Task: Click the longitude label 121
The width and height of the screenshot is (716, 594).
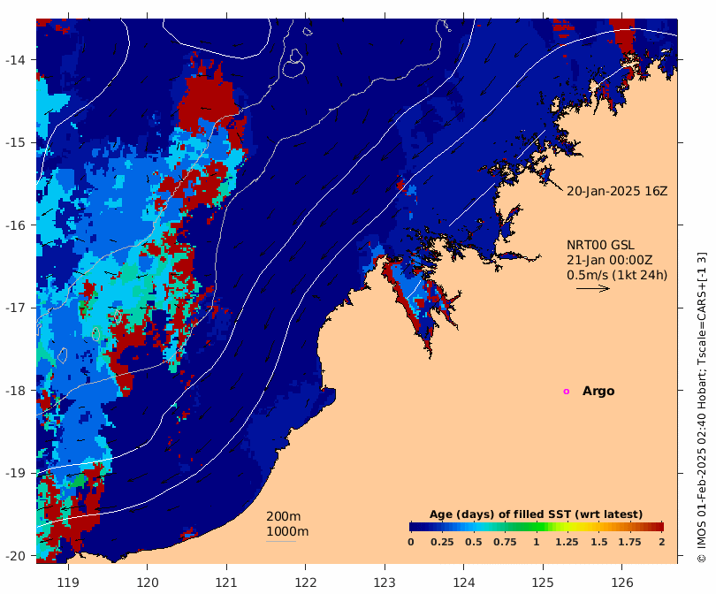Action: pyautogui.click(x=226, y=583)
